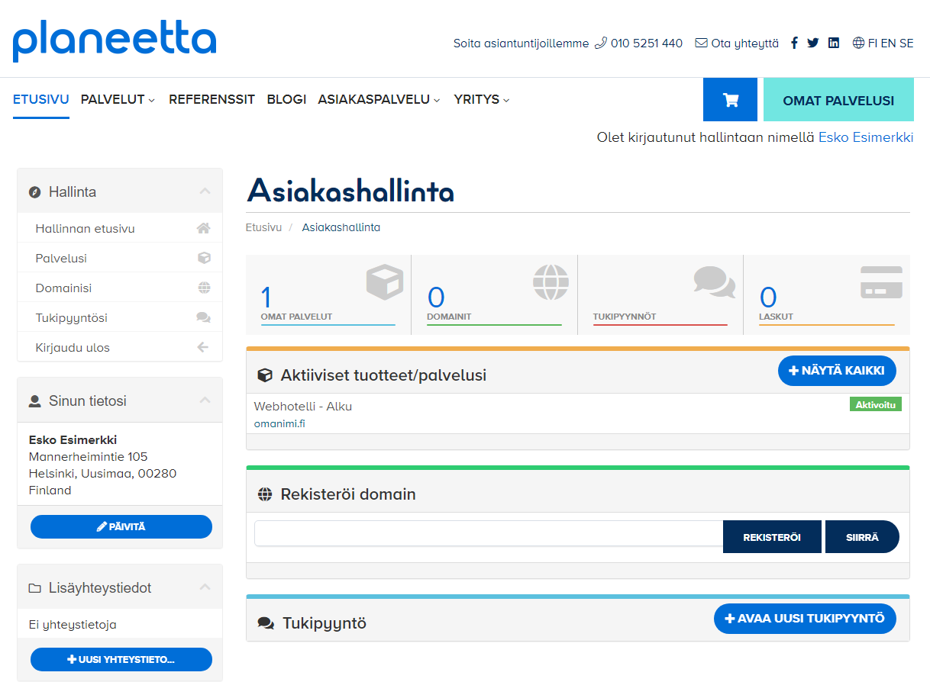Open Tukipyyntösi in sidebar menu
The image size is (930, 682).
point(120,317)
